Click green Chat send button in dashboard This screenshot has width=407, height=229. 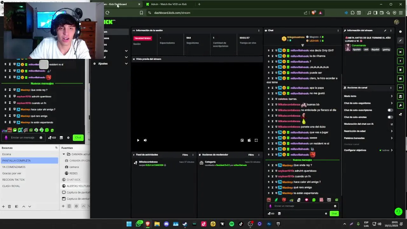[x=334, y=214]
